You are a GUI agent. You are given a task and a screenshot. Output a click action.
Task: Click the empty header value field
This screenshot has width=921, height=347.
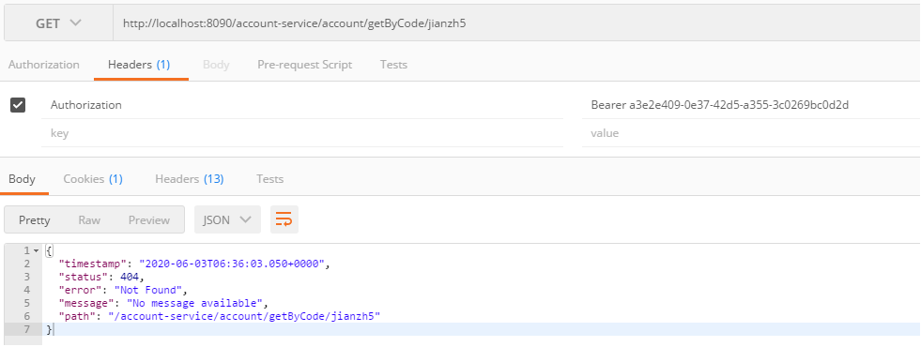[x=751, y=133]
